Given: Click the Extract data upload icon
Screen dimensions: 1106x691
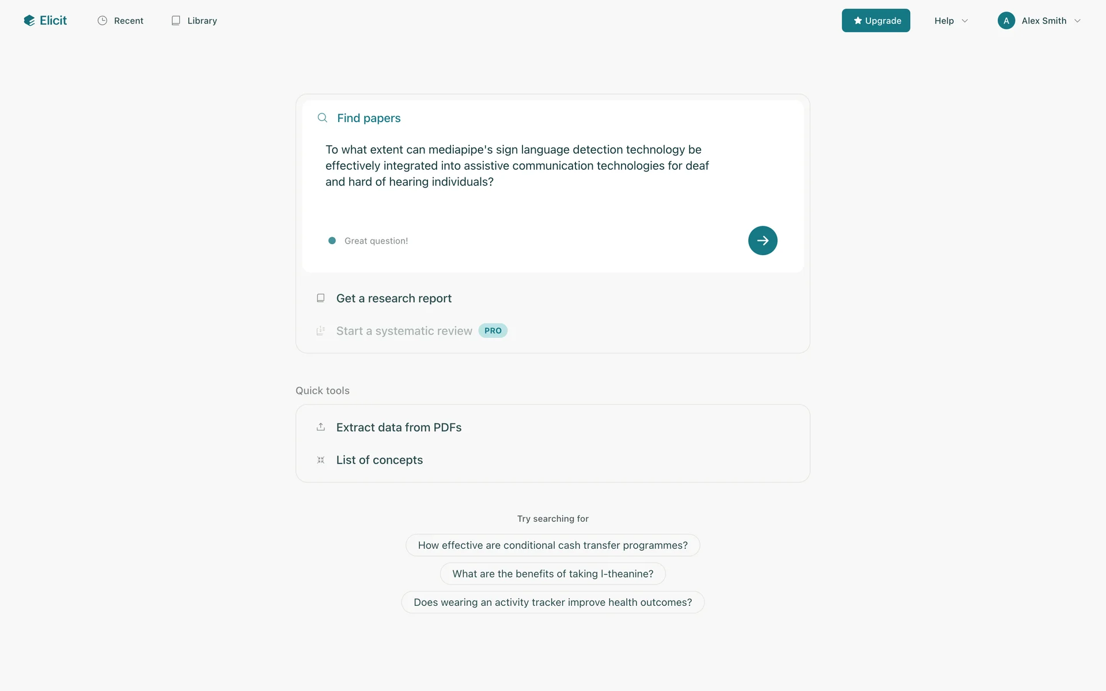Looking at the screenshot, I should tap(321, 427).
